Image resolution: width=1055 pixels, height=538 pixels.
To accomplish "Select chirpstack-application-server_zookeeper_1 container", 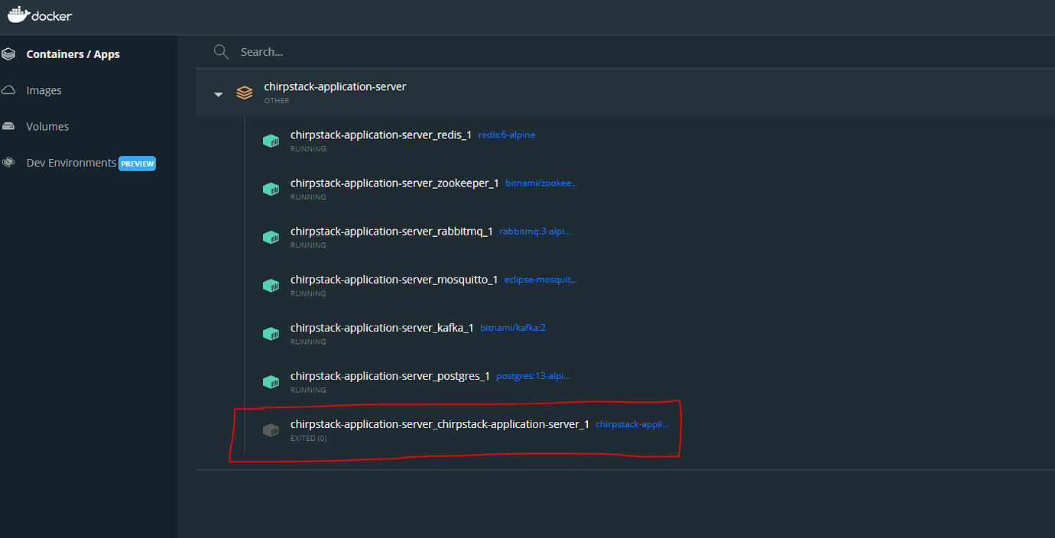I will [394, 183].
